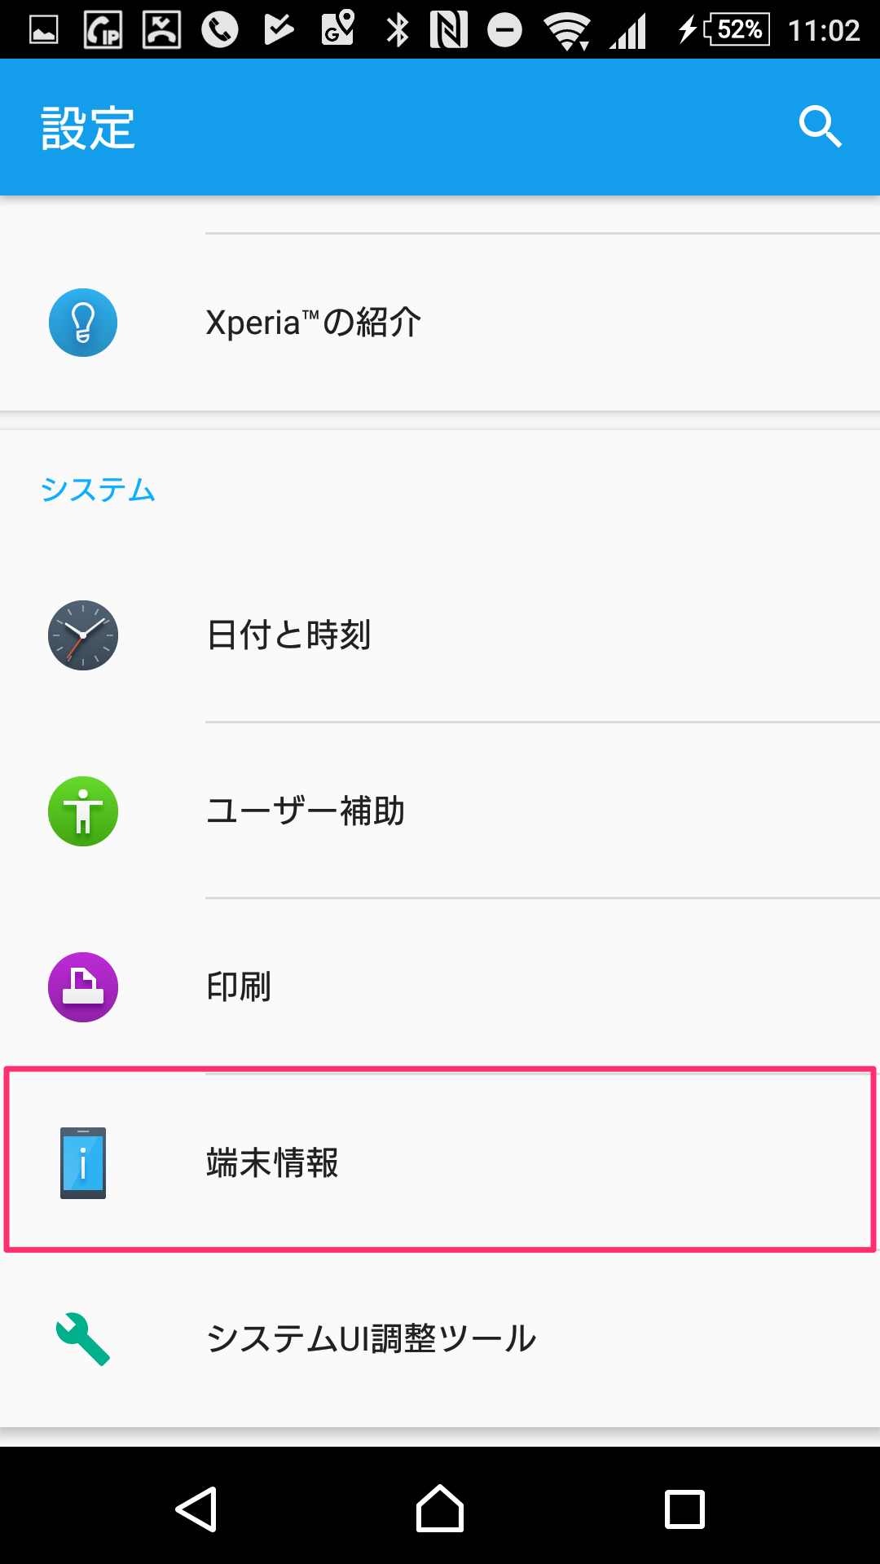The width and height of the screenshot is (880, 1564).
Task: Tap the purple printer icon
Action: [x=83, y=987]
